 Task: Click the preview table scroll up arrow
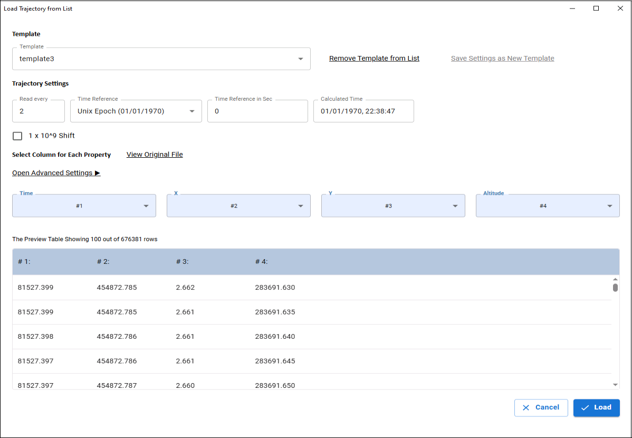[615, 279]
